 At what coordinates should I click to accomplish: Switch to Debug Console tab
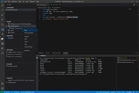click(56, 53)
